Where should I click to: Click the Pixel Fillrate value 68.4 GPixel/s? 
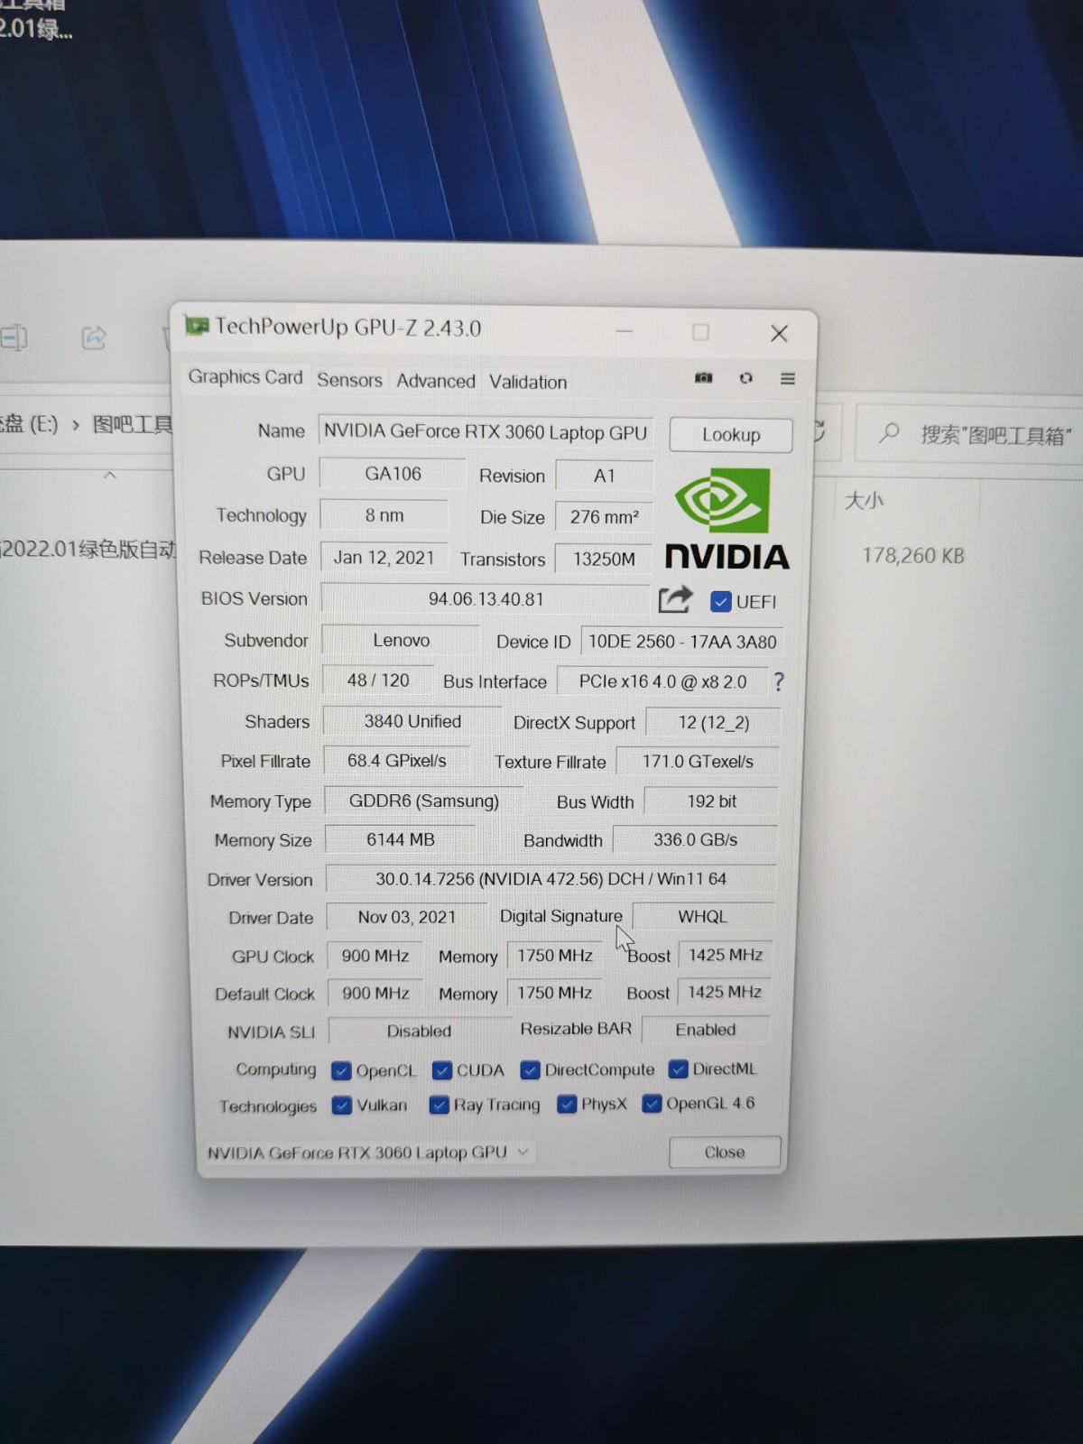(x=396, y=761)
